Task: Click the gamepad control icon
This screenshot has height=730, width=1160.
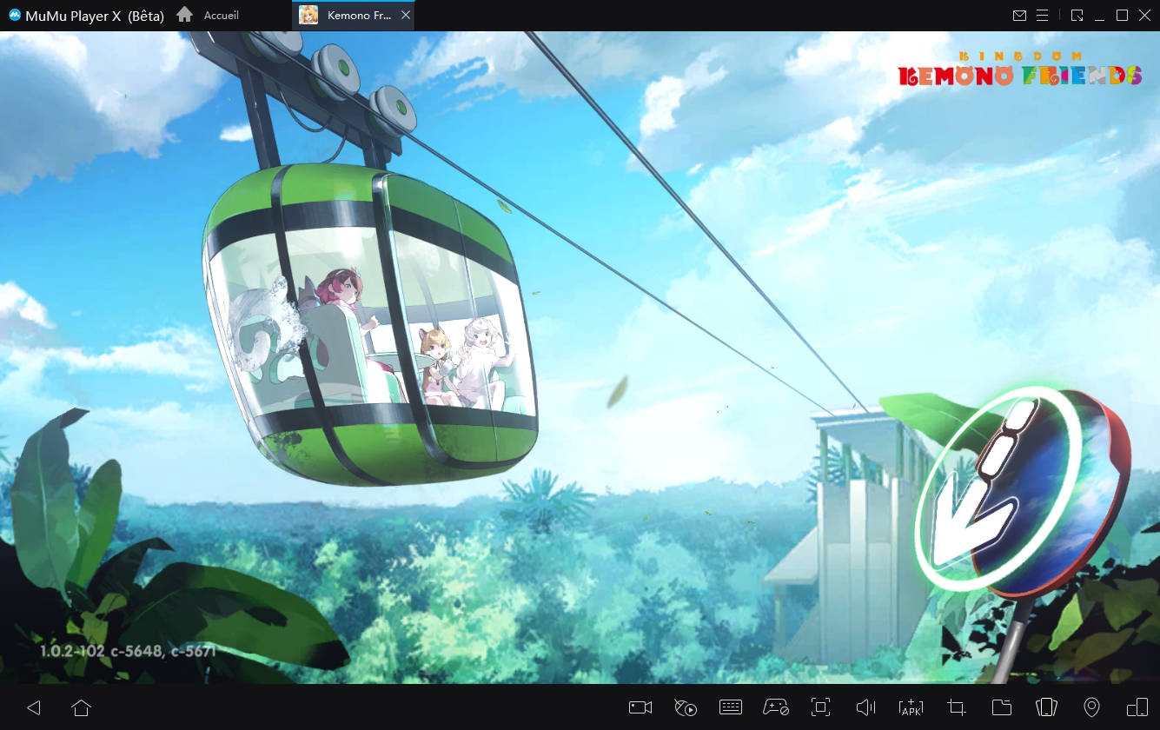Action: tap(775, 707)
